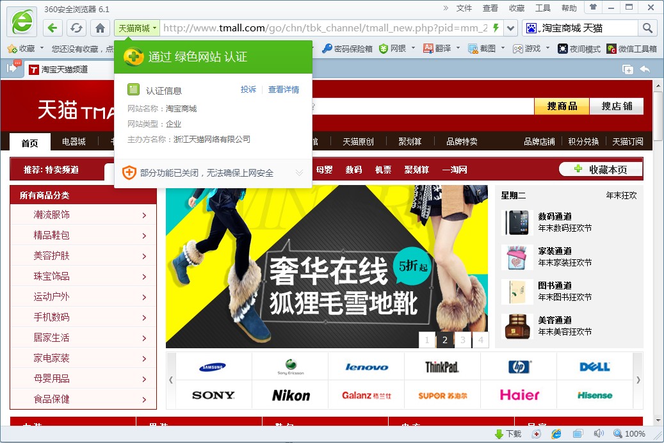
Task: Open the 品牌特卖 navigation link
Action: pos(462,141)
